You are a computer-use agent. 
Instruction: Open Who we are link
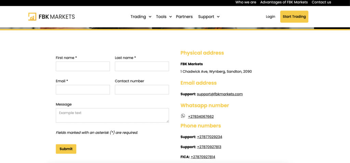point(246,2)
